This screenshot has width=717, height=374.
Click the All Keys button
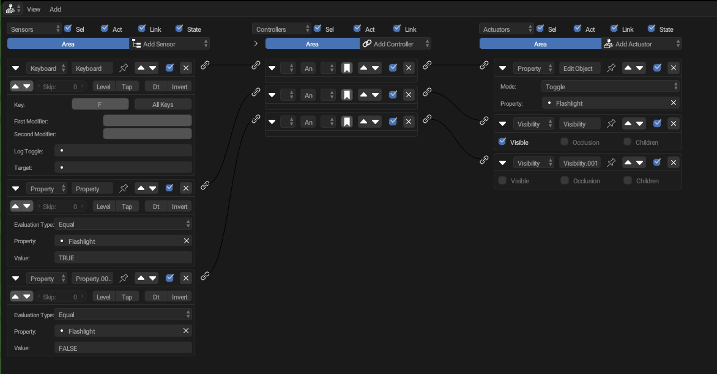(163, 105)
